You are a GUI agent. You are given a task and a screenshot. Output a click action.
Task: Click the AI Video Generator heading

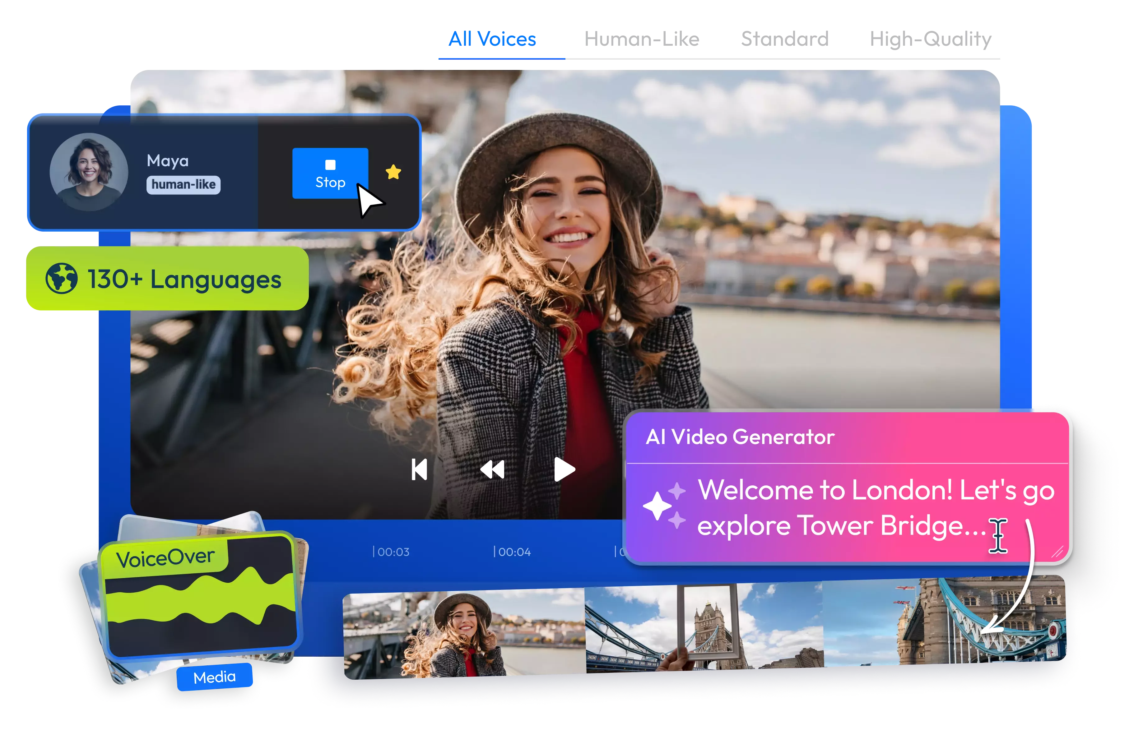tap(740, 437)
